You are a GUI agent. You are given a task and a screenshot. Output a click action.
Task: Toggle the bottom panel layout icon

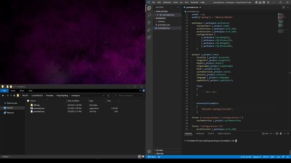(x=260, y=2)
